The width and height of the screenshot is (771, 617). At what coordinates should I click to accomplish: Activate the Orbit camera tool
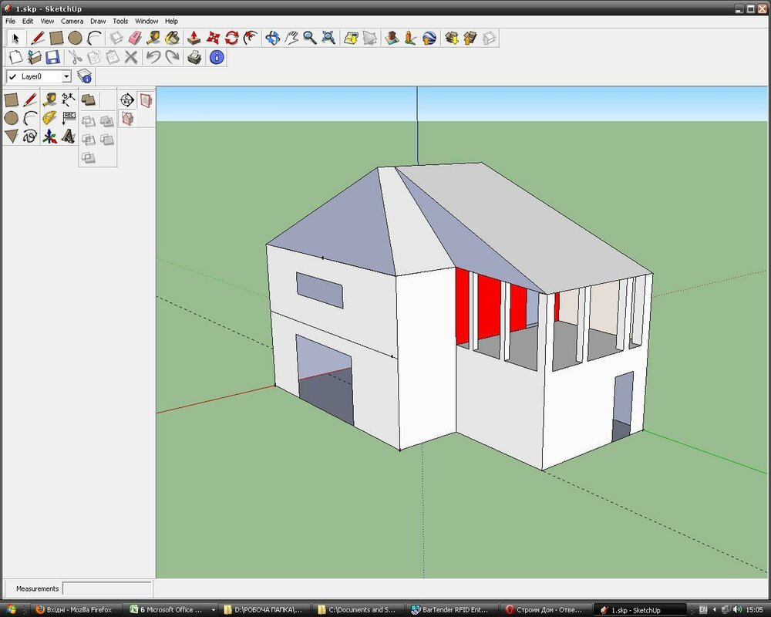272,37
